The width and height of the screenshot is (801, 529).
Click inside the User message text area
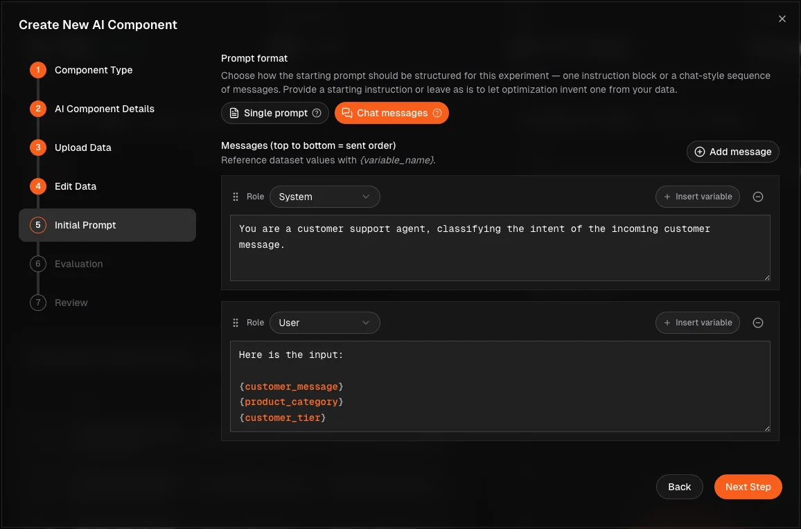pyautogui.click(x=500, y=386)
